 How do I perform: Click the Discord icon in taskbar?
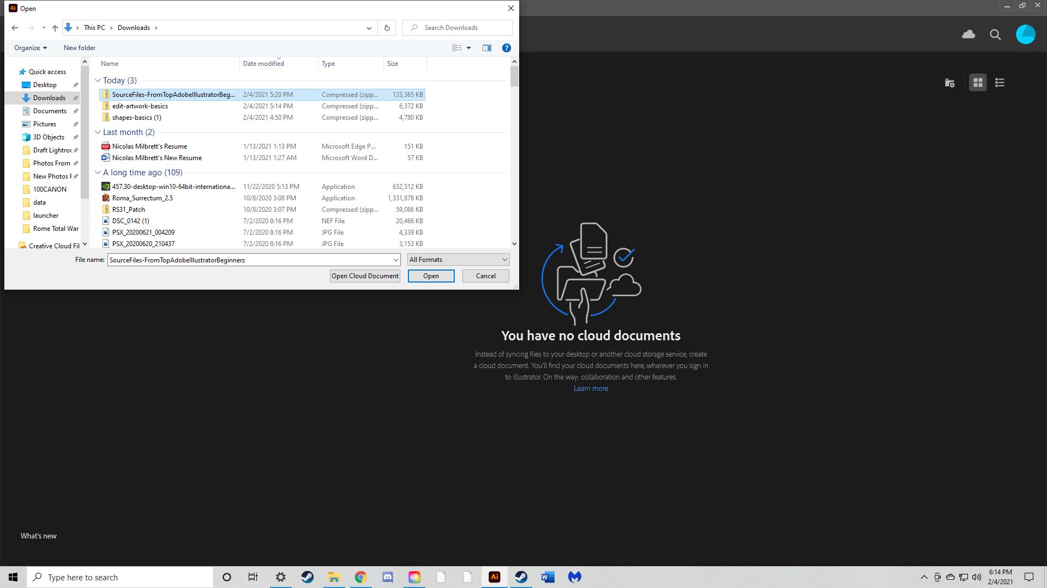[x=387, y=577]
